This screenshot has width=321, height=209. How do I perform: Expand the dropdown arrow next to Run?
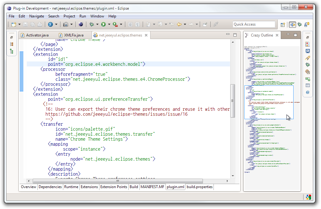(x=109, y=24)
